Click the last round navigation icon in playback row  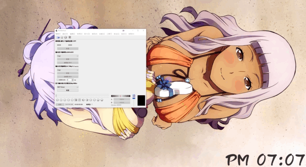click(102, 100)
